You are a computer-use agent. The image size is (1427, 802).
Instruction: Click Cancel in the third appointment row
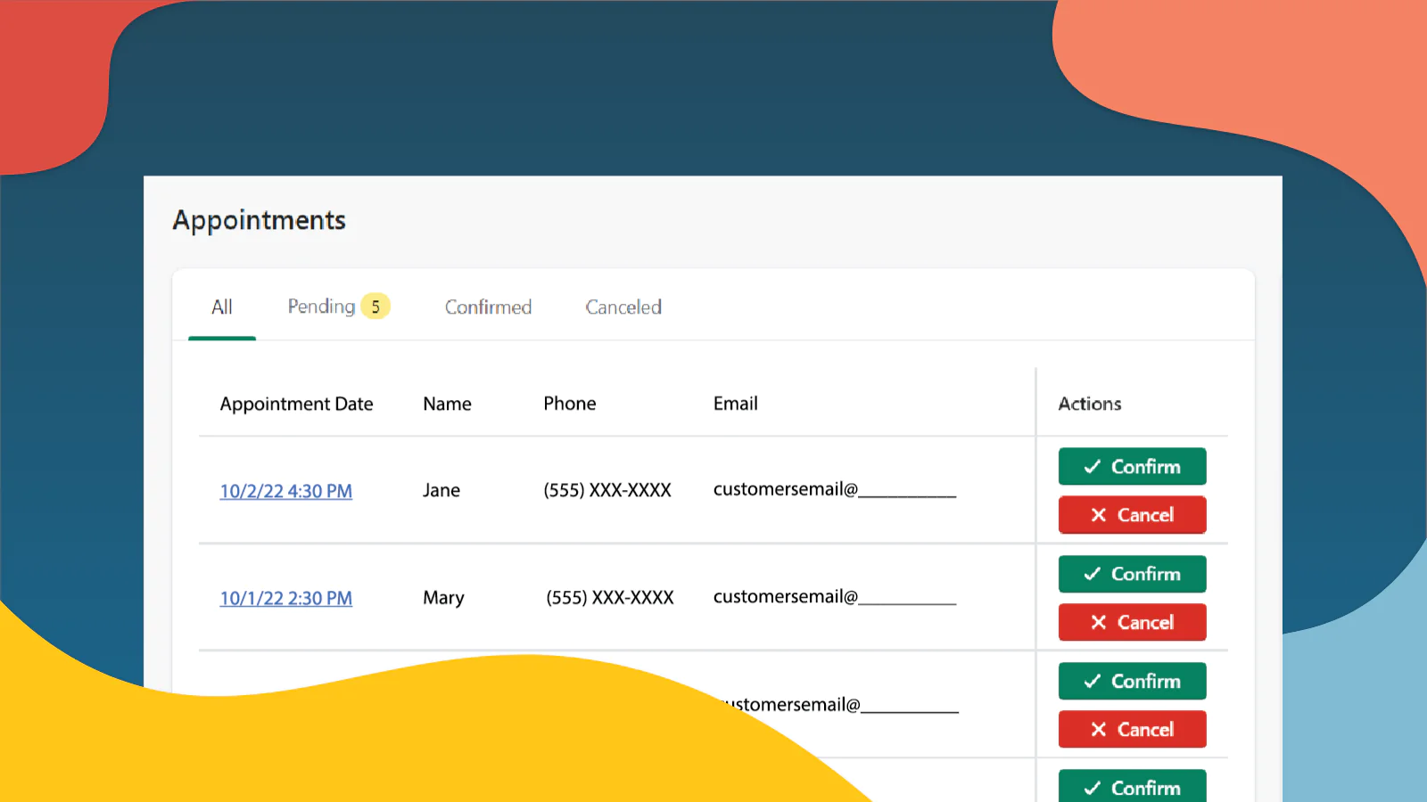click(1133, 729)
